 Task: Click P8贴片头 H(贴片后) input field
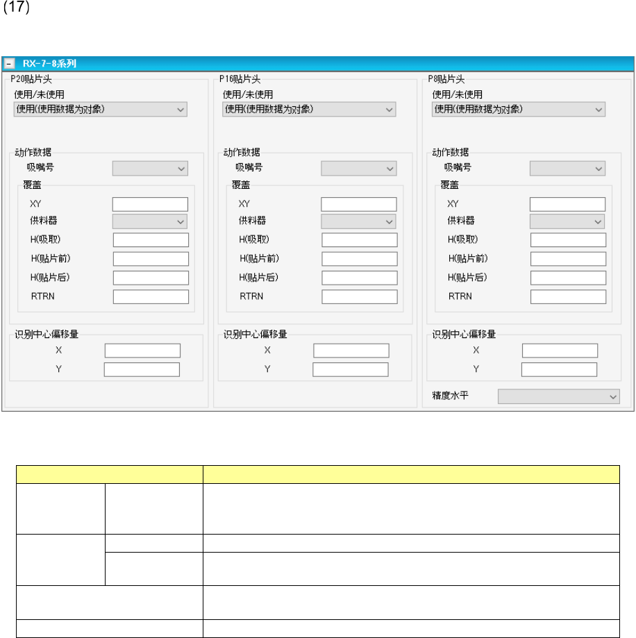click(x=569, y=278)
